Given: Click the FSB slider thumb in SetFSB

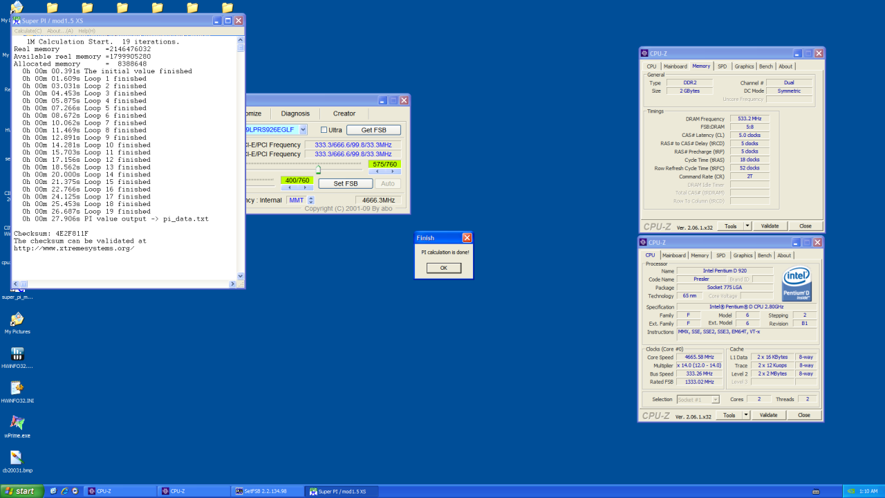Looking at the screenshot, I should [x=318, y=170].
